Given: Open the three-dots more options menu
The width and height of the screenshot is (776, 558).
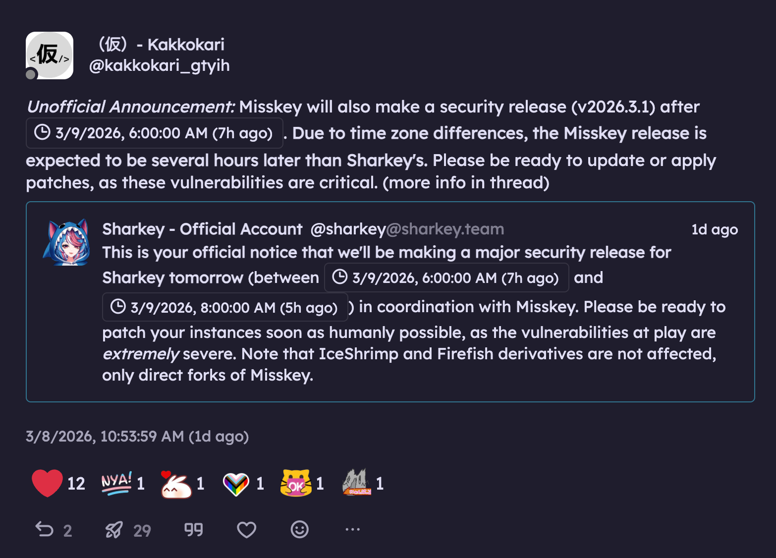Looking at the screenshot, I should 352,530.
